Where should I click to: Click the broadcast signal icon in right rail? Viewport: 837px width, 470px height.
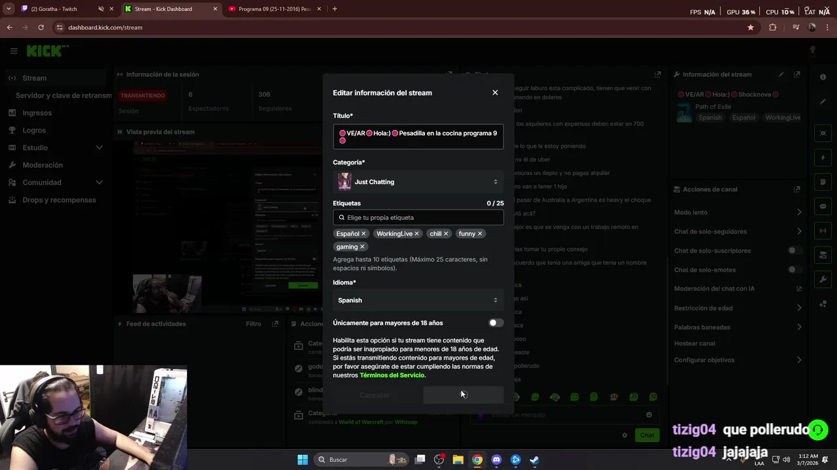click(823, 230)
